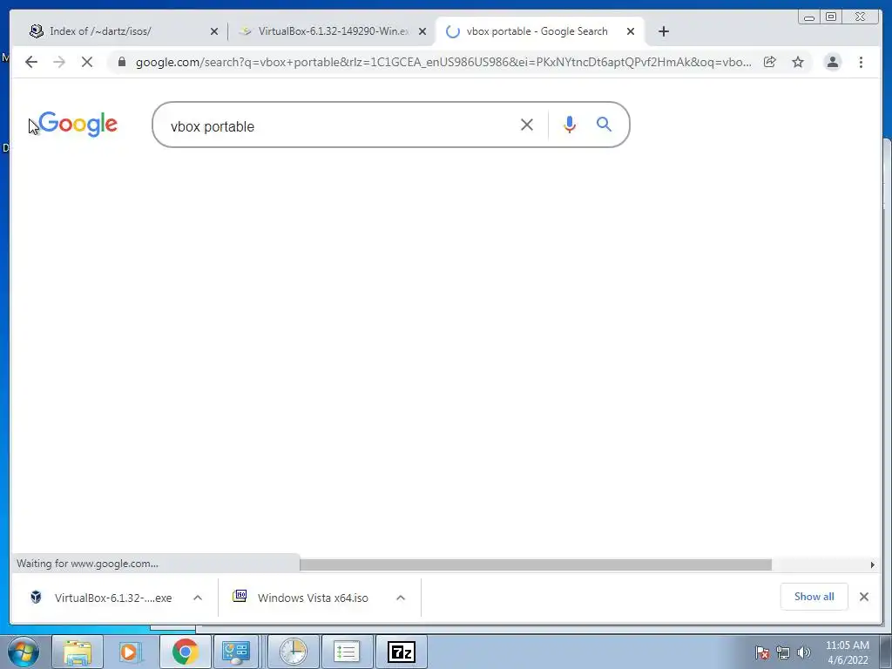
Task: Open network status tray icon
Action: 783,652
